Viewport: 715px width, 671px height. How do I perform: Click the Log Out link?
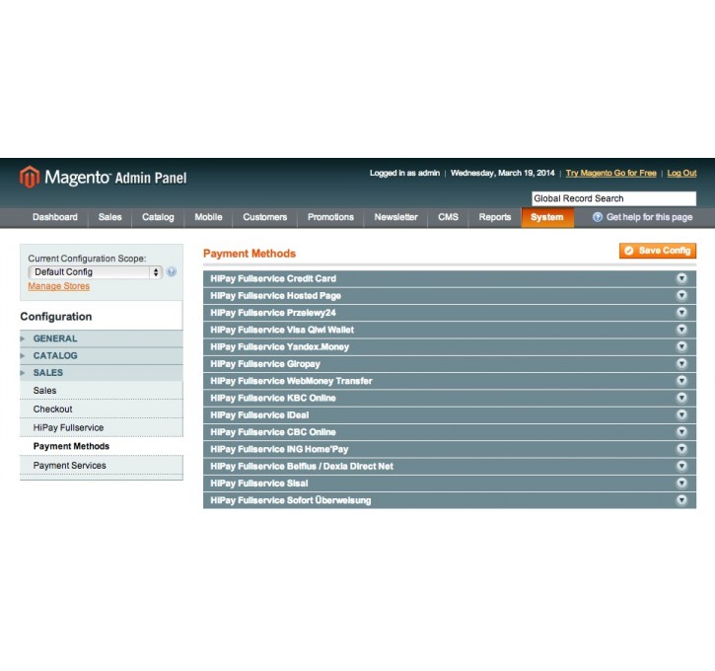681,173
